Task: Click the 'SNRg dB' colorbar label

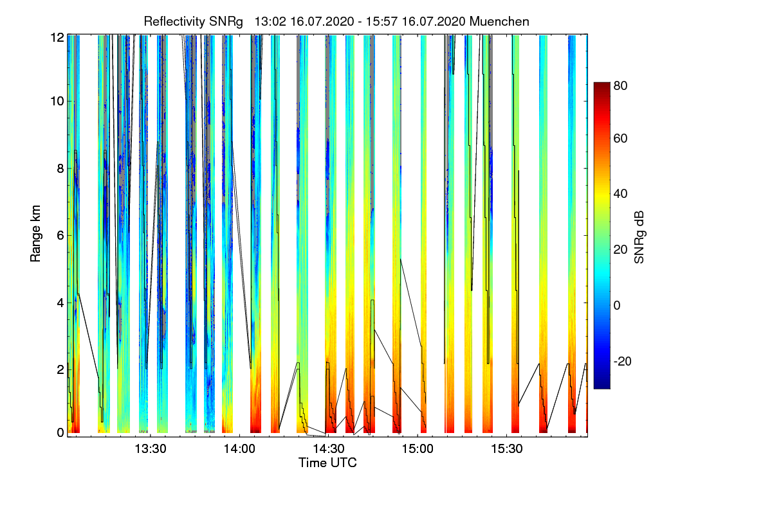Action: 640,236
